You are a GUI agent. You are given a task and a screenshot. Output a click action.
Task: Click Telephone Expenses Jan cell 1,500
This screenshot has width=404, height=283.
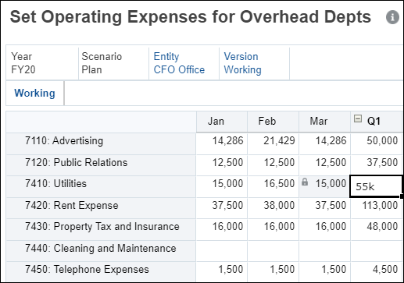tap(222, 271)
